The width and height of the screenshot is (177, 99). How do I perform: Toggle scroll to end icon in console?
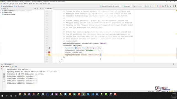[4, 76]
